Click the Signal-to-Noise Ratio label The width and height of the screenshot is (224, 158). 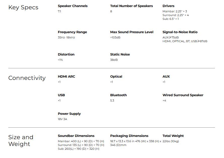[180, 32]
